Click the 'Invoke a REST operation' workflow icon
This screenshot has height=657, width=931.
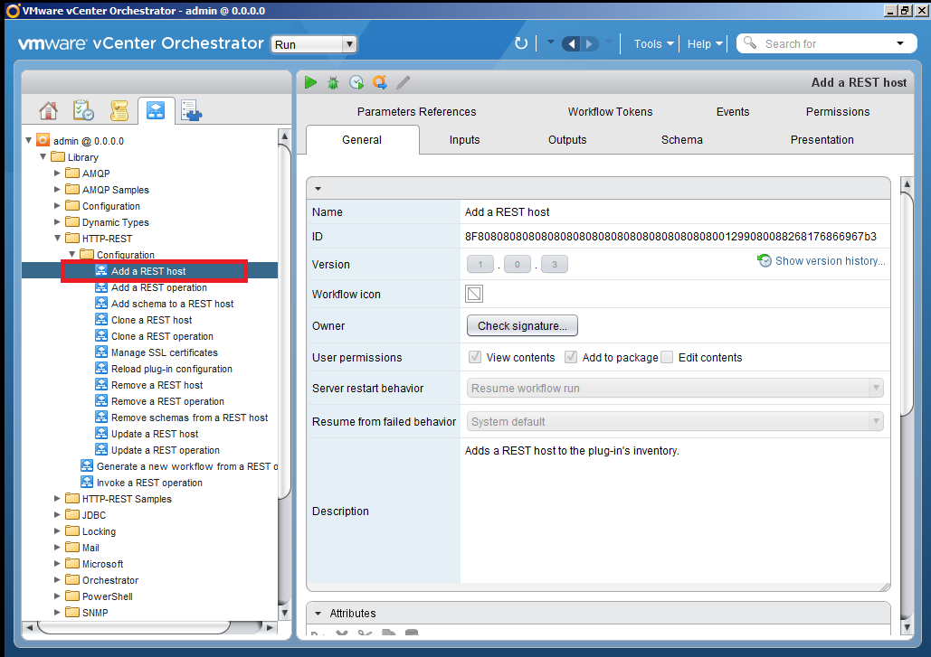coord(87,482)
